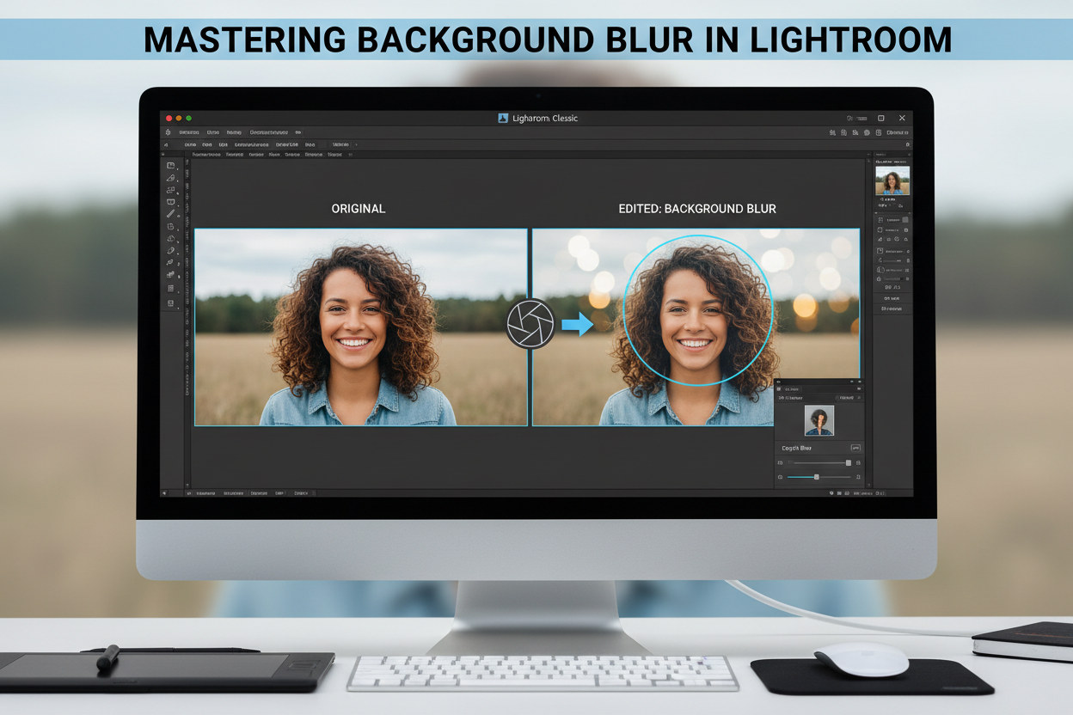Click the edited background blur photo
The height and width of the screenshot is (715, 1073).
click(x=696, y=327)
